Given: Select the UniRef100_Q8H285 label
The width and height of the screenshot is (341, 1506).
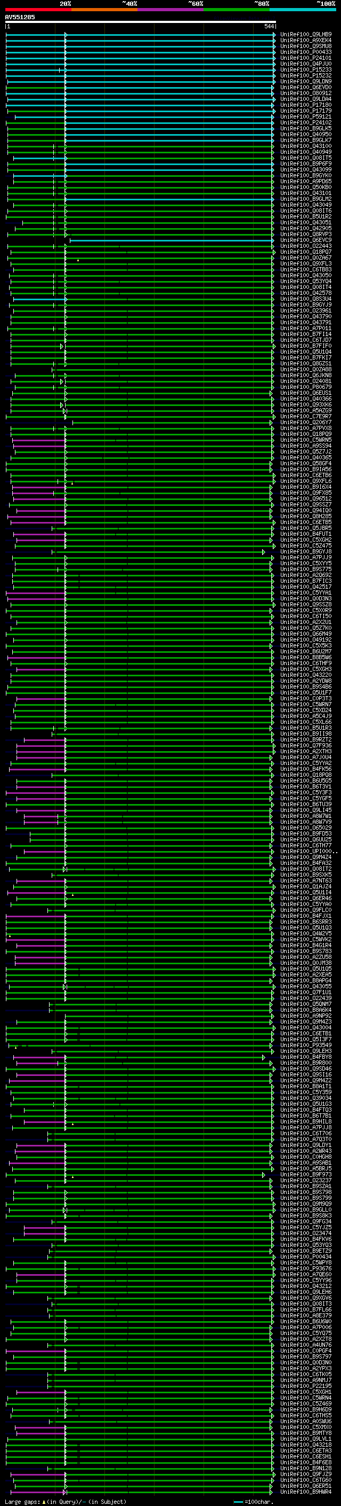Looking at the screenshot, I should [x=306, y=516].
